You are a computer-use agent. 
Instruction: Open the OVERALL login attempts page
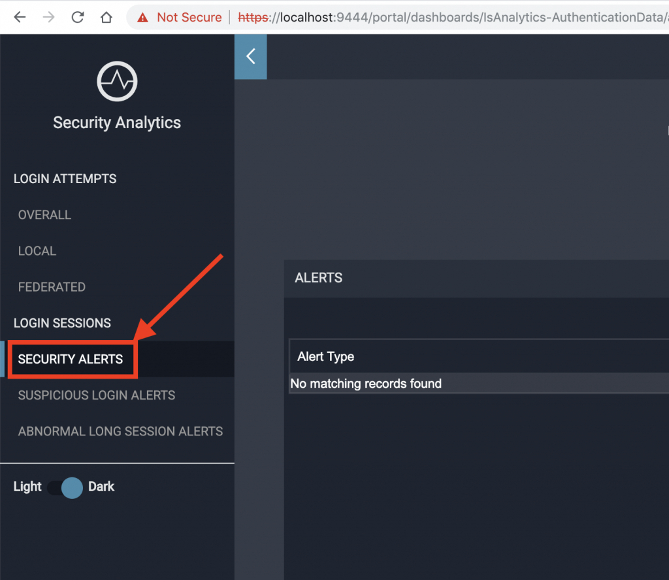[x=44, y=215]
